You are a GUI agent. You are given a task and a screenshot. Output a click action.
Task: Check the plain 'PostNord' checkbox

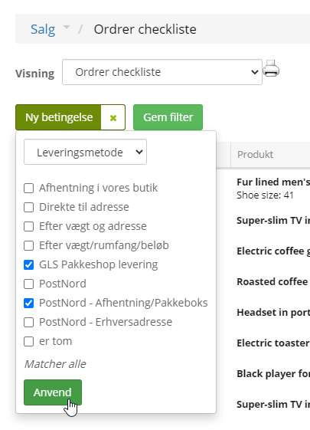coord(29,284)
